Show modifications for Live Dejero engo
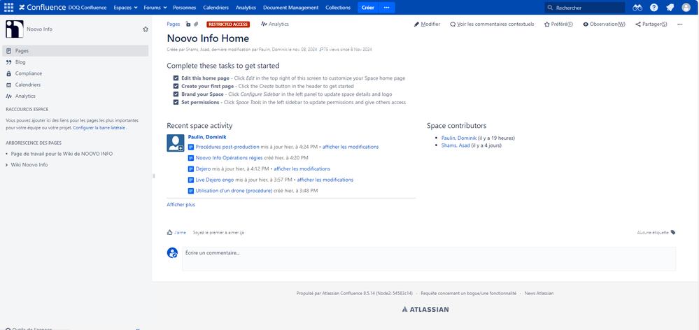 pos(325,180)
